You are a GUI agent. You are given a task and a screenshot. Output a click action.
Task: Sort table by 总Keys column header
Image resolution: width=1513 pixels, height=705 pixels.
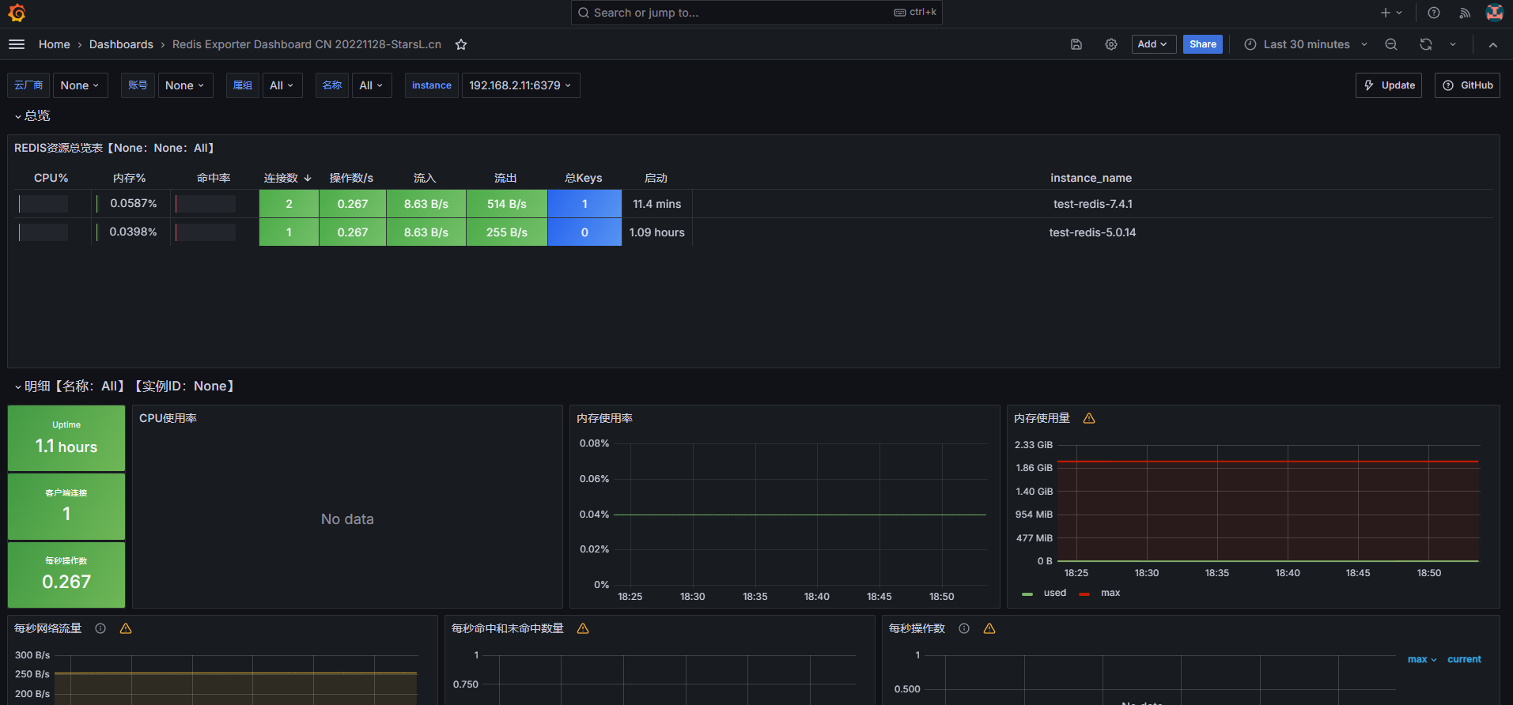[584, 178]
